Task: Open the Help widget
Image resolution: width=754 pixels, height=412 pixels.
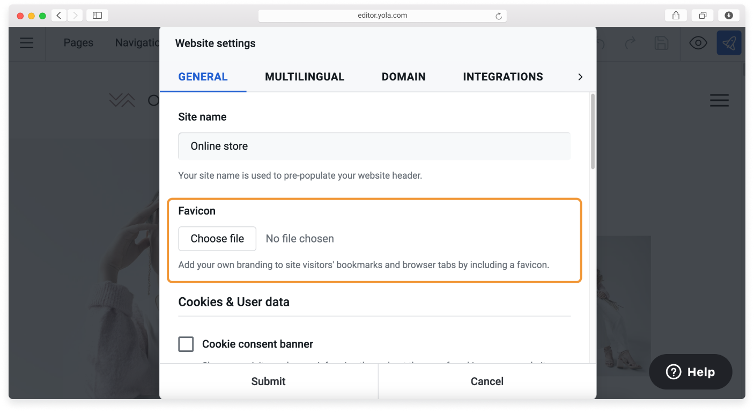Action: click(690, 372)
